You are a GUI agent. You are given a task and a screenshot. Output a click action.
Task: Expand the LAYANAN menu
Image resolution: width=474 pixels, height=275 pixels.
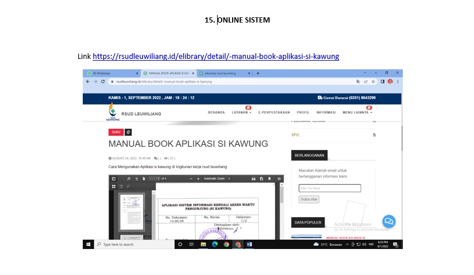click(241, 113)
